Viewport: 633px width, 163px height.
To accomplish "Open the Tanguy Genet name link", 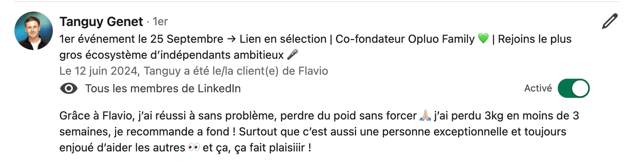I will 101,21.
